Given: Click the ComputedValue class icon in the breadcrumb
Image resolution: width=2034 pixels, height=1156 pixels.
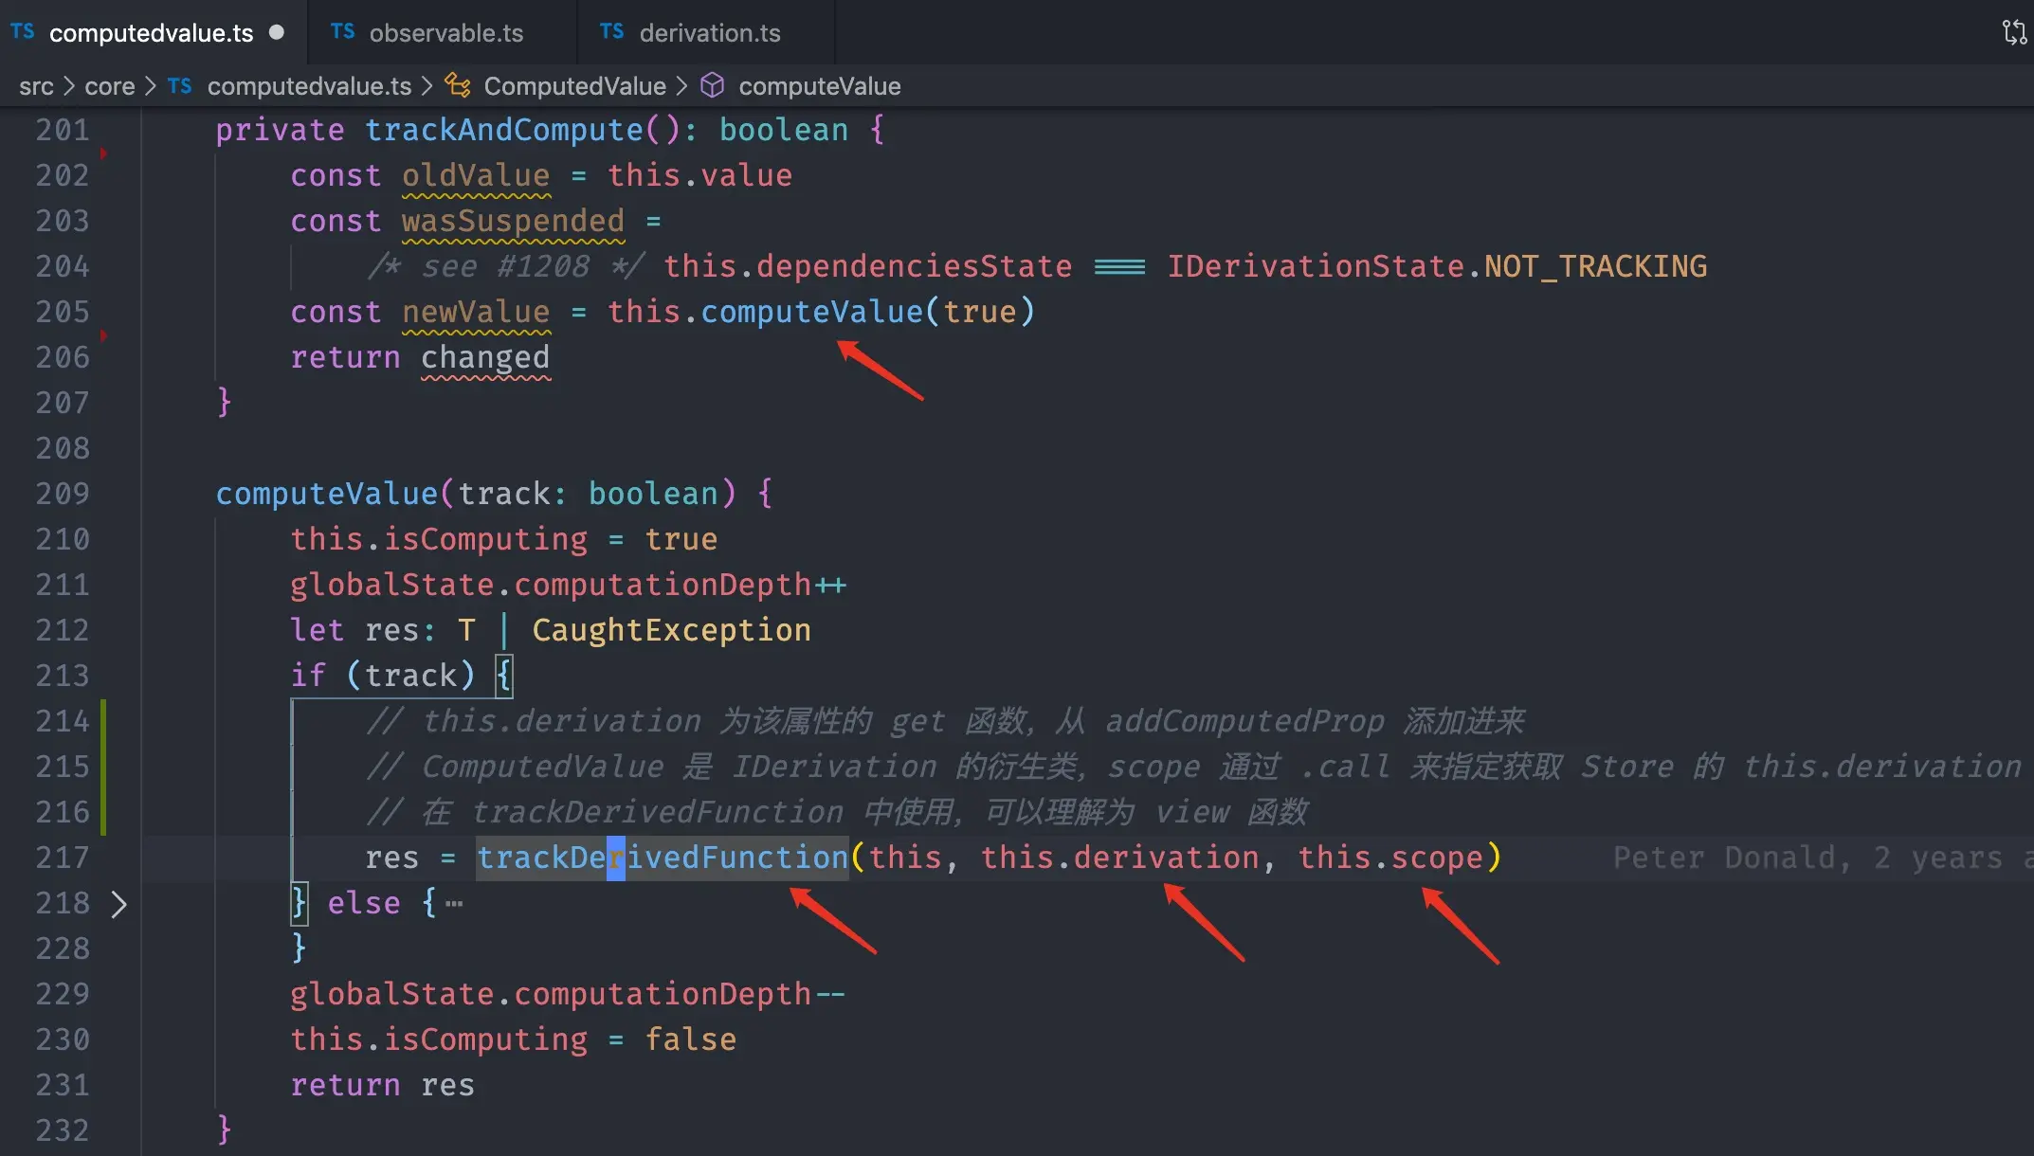Looking at the screenshot, I should pos(459,86).
